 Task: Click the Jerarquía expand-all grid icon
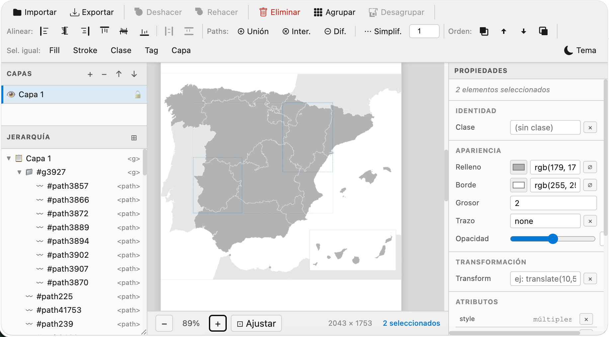click(x=134, y=138)
